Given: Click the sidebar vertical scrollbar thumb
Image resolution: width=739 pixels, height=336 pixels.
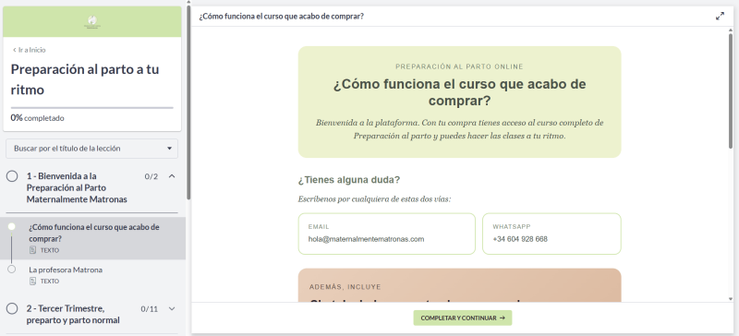Looking at the screenshot, I should pos(188,102).
